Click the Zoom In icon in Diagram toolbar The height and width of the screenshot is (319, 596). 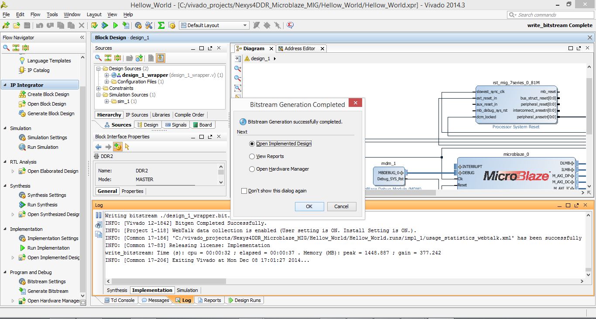238,69
